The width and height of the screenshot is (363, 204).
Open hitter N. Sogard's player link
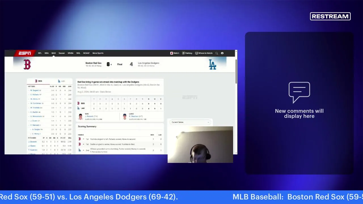35,90
